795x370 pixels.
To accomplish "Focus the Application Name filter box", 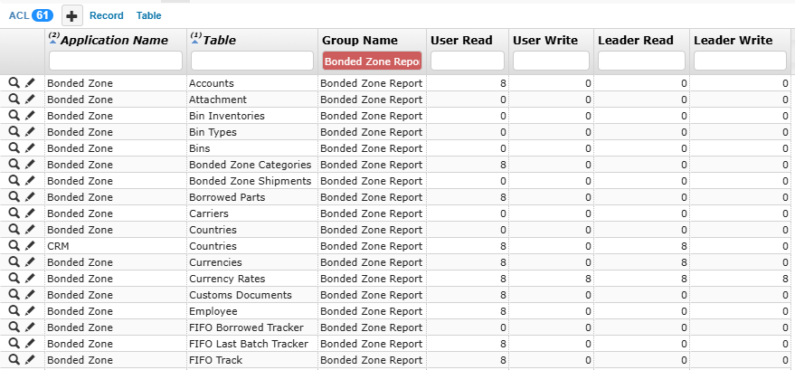I will click(x=116, y=61).
